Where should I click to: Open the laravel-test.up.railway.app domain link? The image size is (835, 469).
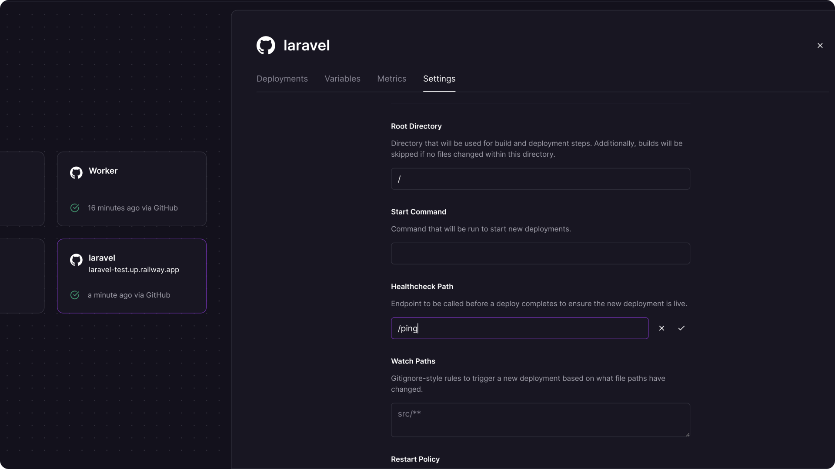(x=134, y=270)
